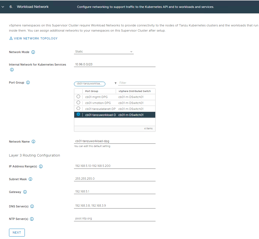Open the View Network Topology link
Image resolution: width=259 pixels, height=239 pixels.
[x=33, y=38]
